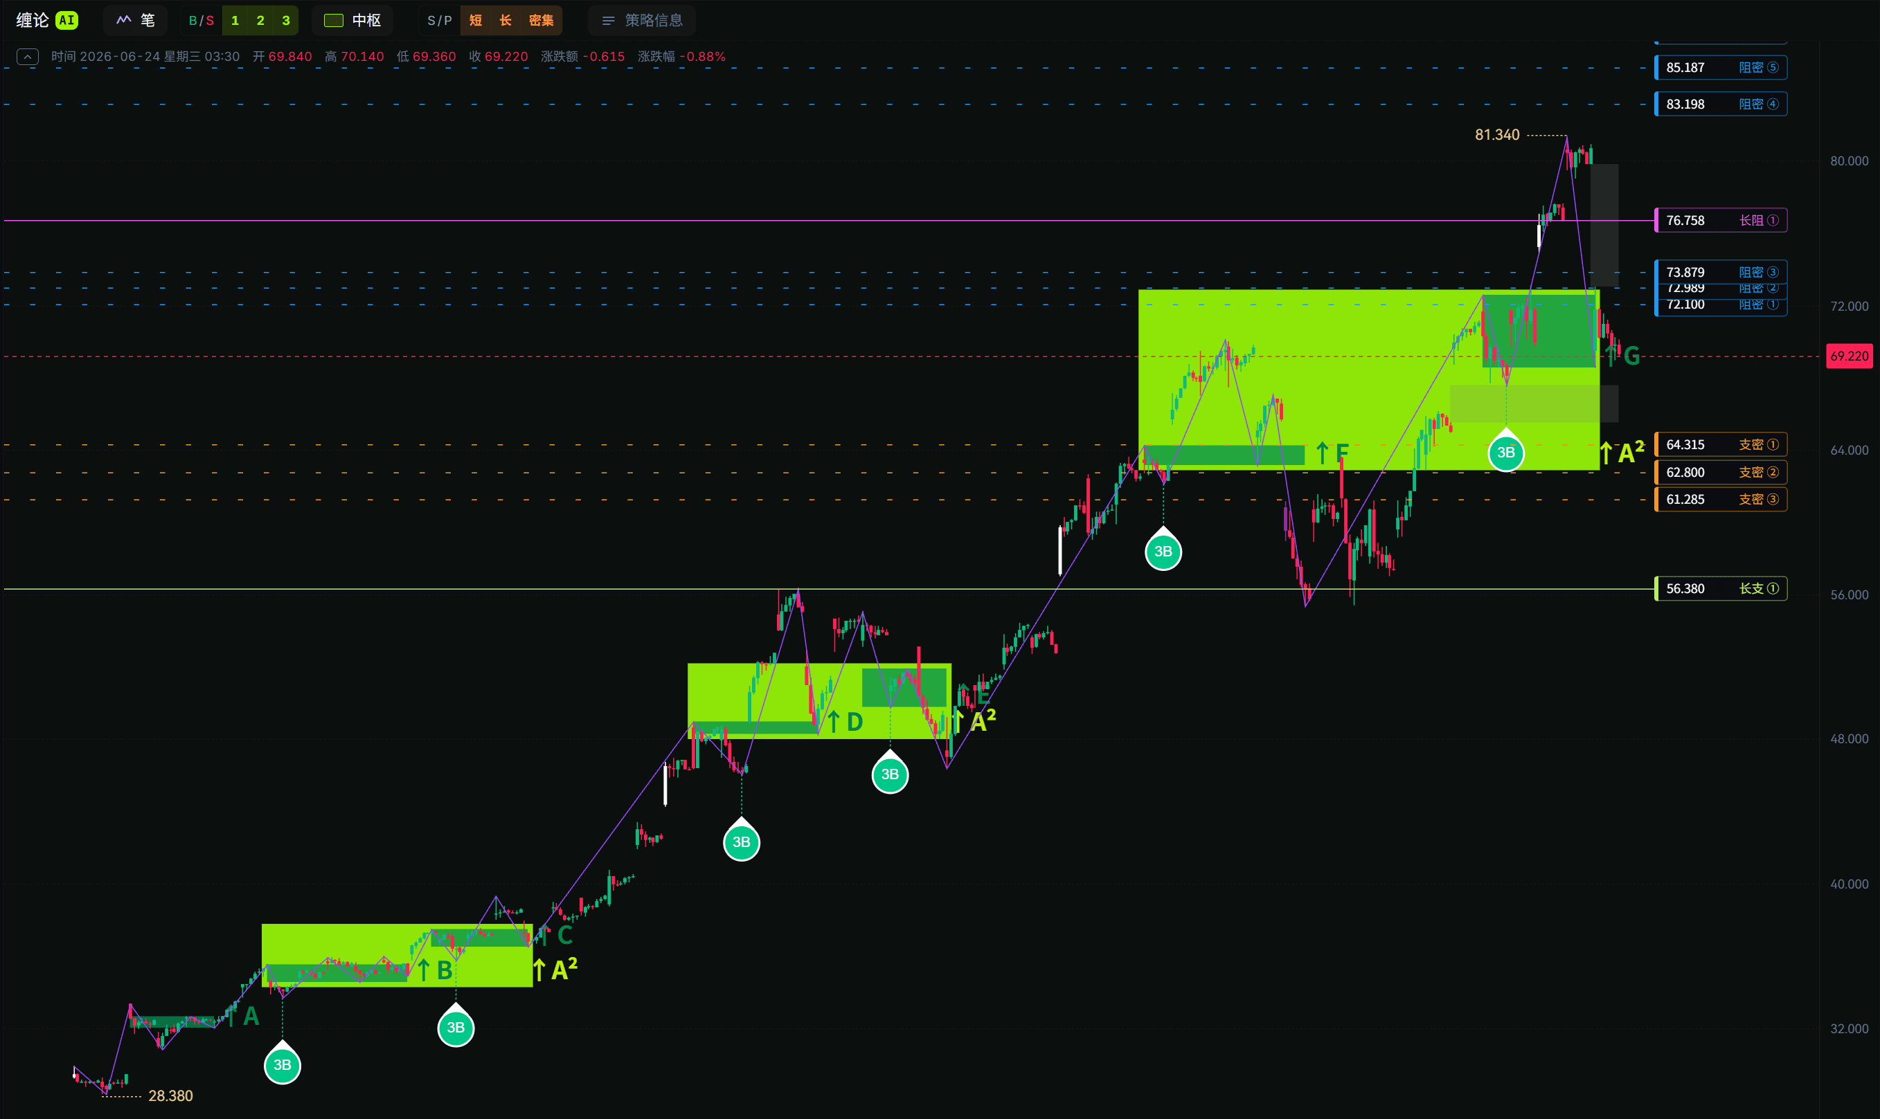
Task: Toggle the 中枢 zone display
Action: tap(352, 20)
